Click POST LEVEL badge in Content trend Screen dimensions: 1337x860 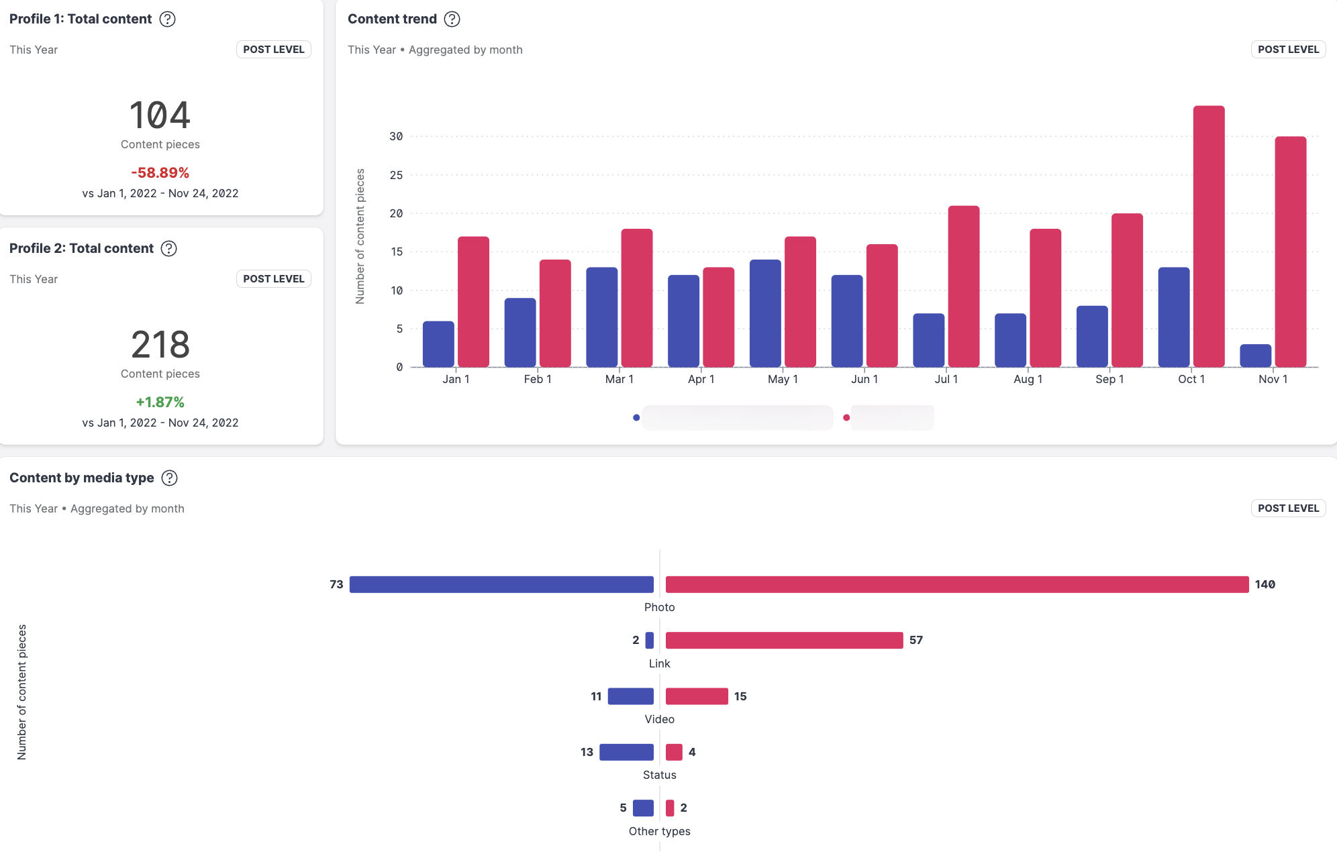pyautogui.click(x=1287, y=50)
